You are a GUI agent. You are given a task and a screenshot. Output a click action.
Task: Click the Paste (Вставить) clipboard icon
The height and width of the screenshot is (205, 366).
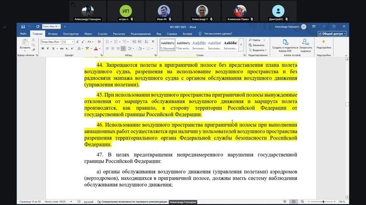tap(25, 43)
